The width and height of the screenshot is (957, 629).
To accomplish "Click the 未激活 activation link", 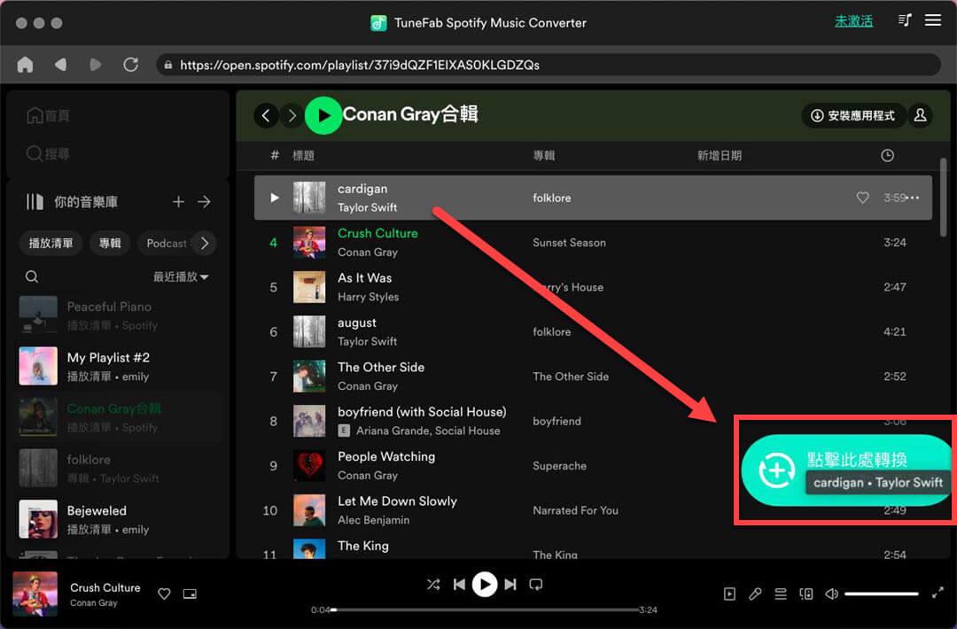I will pos(853,21).
